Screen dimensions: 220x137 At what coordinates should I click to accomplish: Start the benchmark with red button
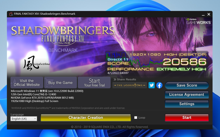[x=187, y=117]
